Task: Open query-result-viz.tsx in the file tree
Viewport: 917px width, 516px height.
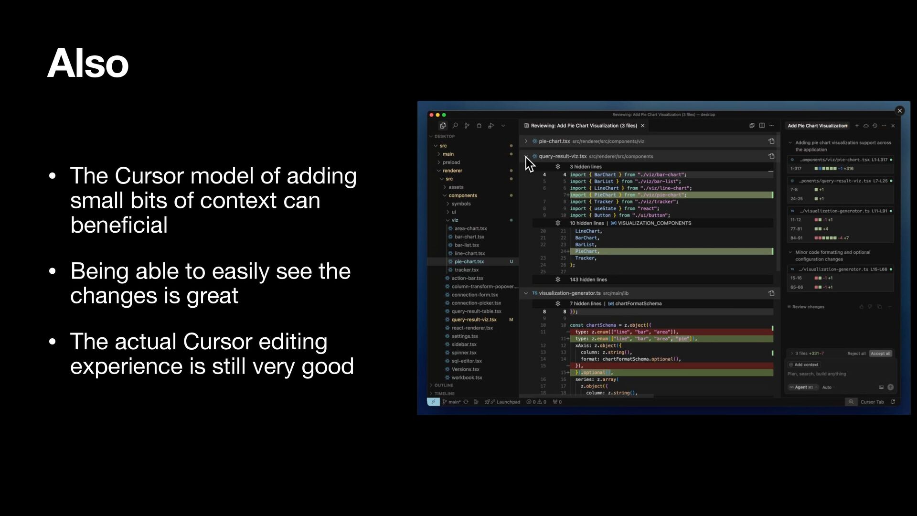Action: pos(474,320)
